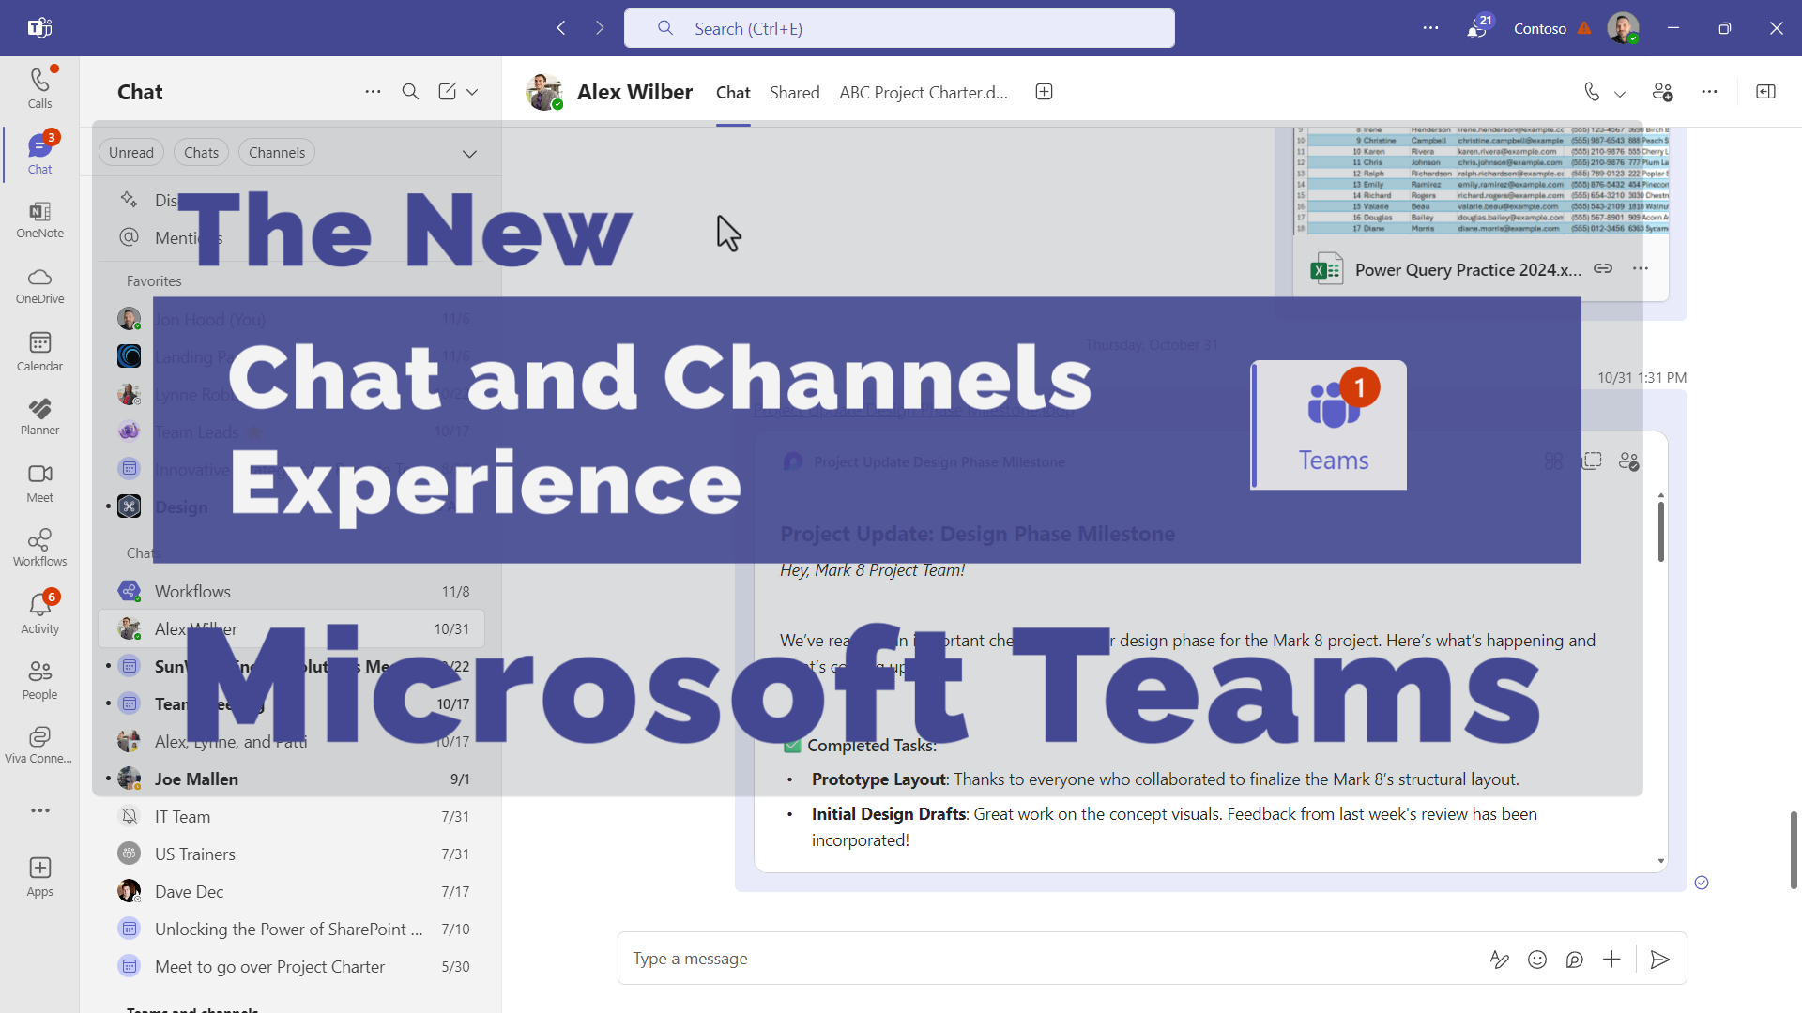Open the emoji picker in the compose box
Viewport: 1802px width, 1013px height.
click(1537, 959)
